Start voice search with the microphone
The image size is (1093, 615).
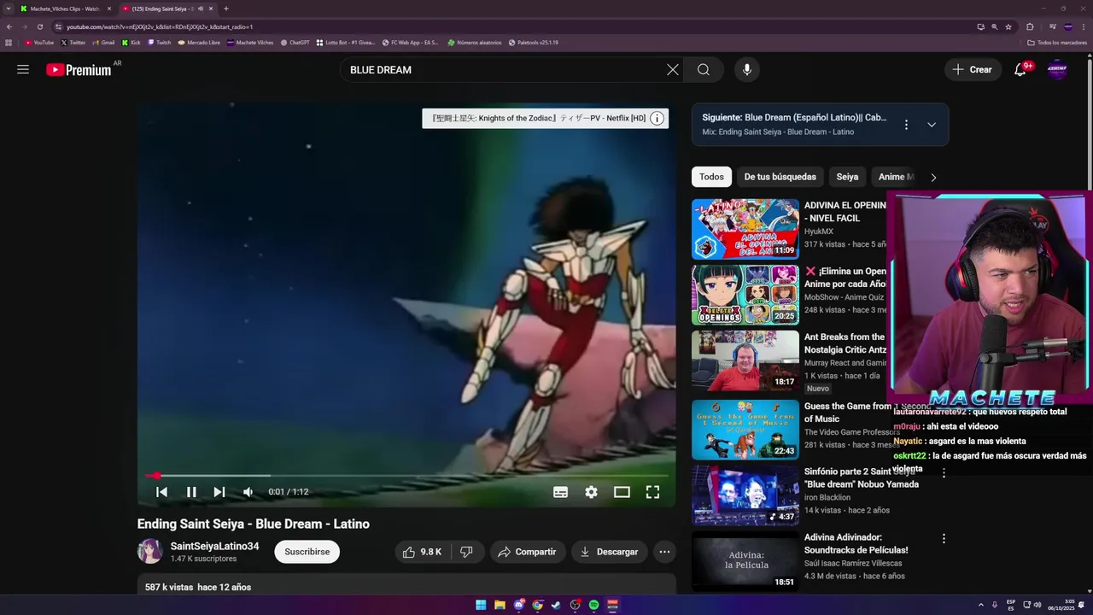(747, 70)
